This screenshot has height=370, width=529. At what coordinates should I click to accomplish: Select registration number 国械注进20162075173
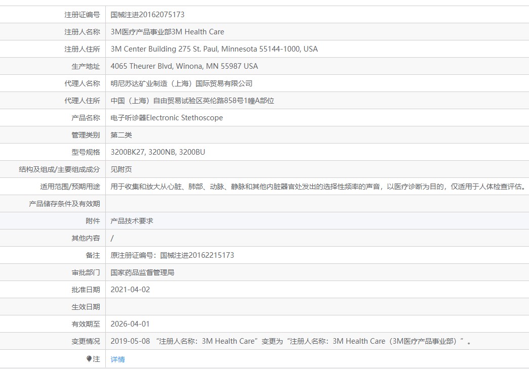(147, 15)
